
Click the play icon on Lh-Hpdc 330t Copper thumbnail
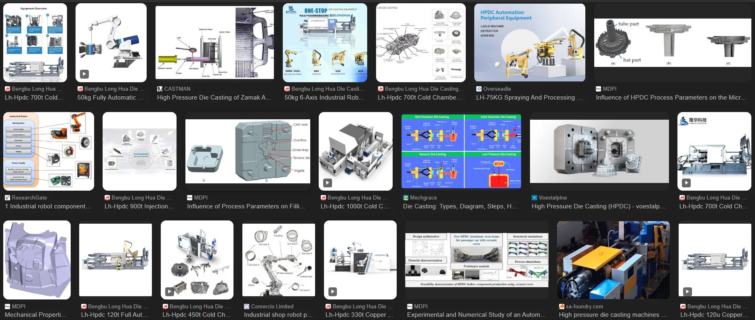[332, 292]
